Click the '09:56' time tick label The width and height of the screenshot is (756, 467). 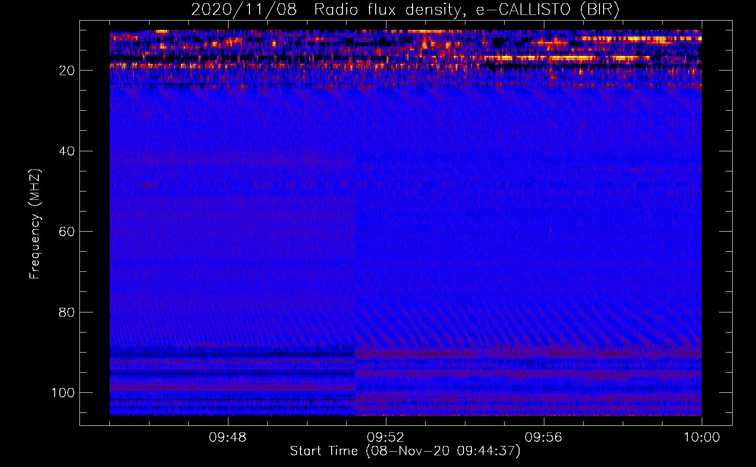[x=543, y=438]
